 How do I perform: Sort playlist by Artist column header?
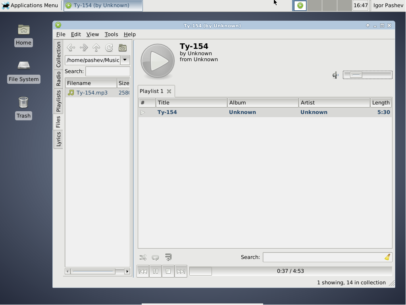pos(335,102)
